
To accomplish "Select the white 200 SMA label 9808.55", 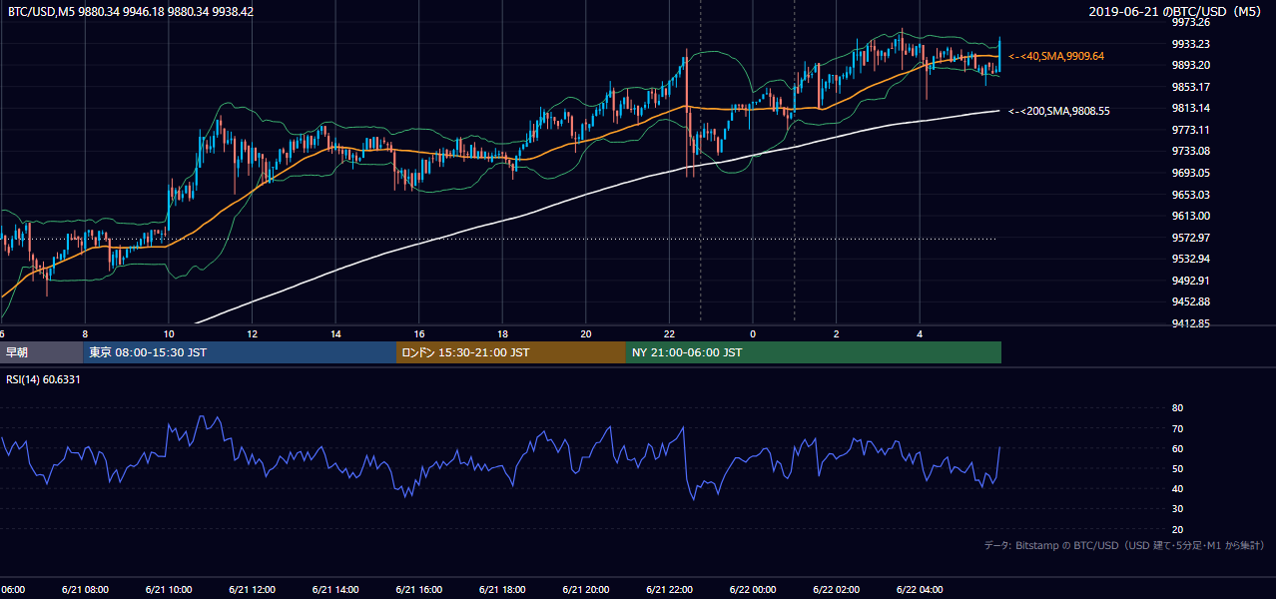I will click(x=1059, y=111).
